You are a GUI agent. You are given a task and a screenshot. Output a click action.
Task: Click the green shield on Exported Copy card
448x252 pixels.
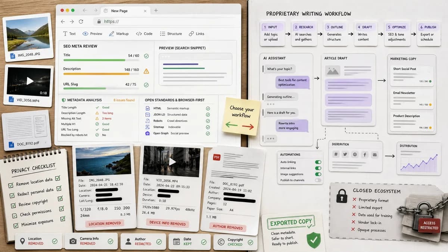pyautogui.click(x=313, y=240)
